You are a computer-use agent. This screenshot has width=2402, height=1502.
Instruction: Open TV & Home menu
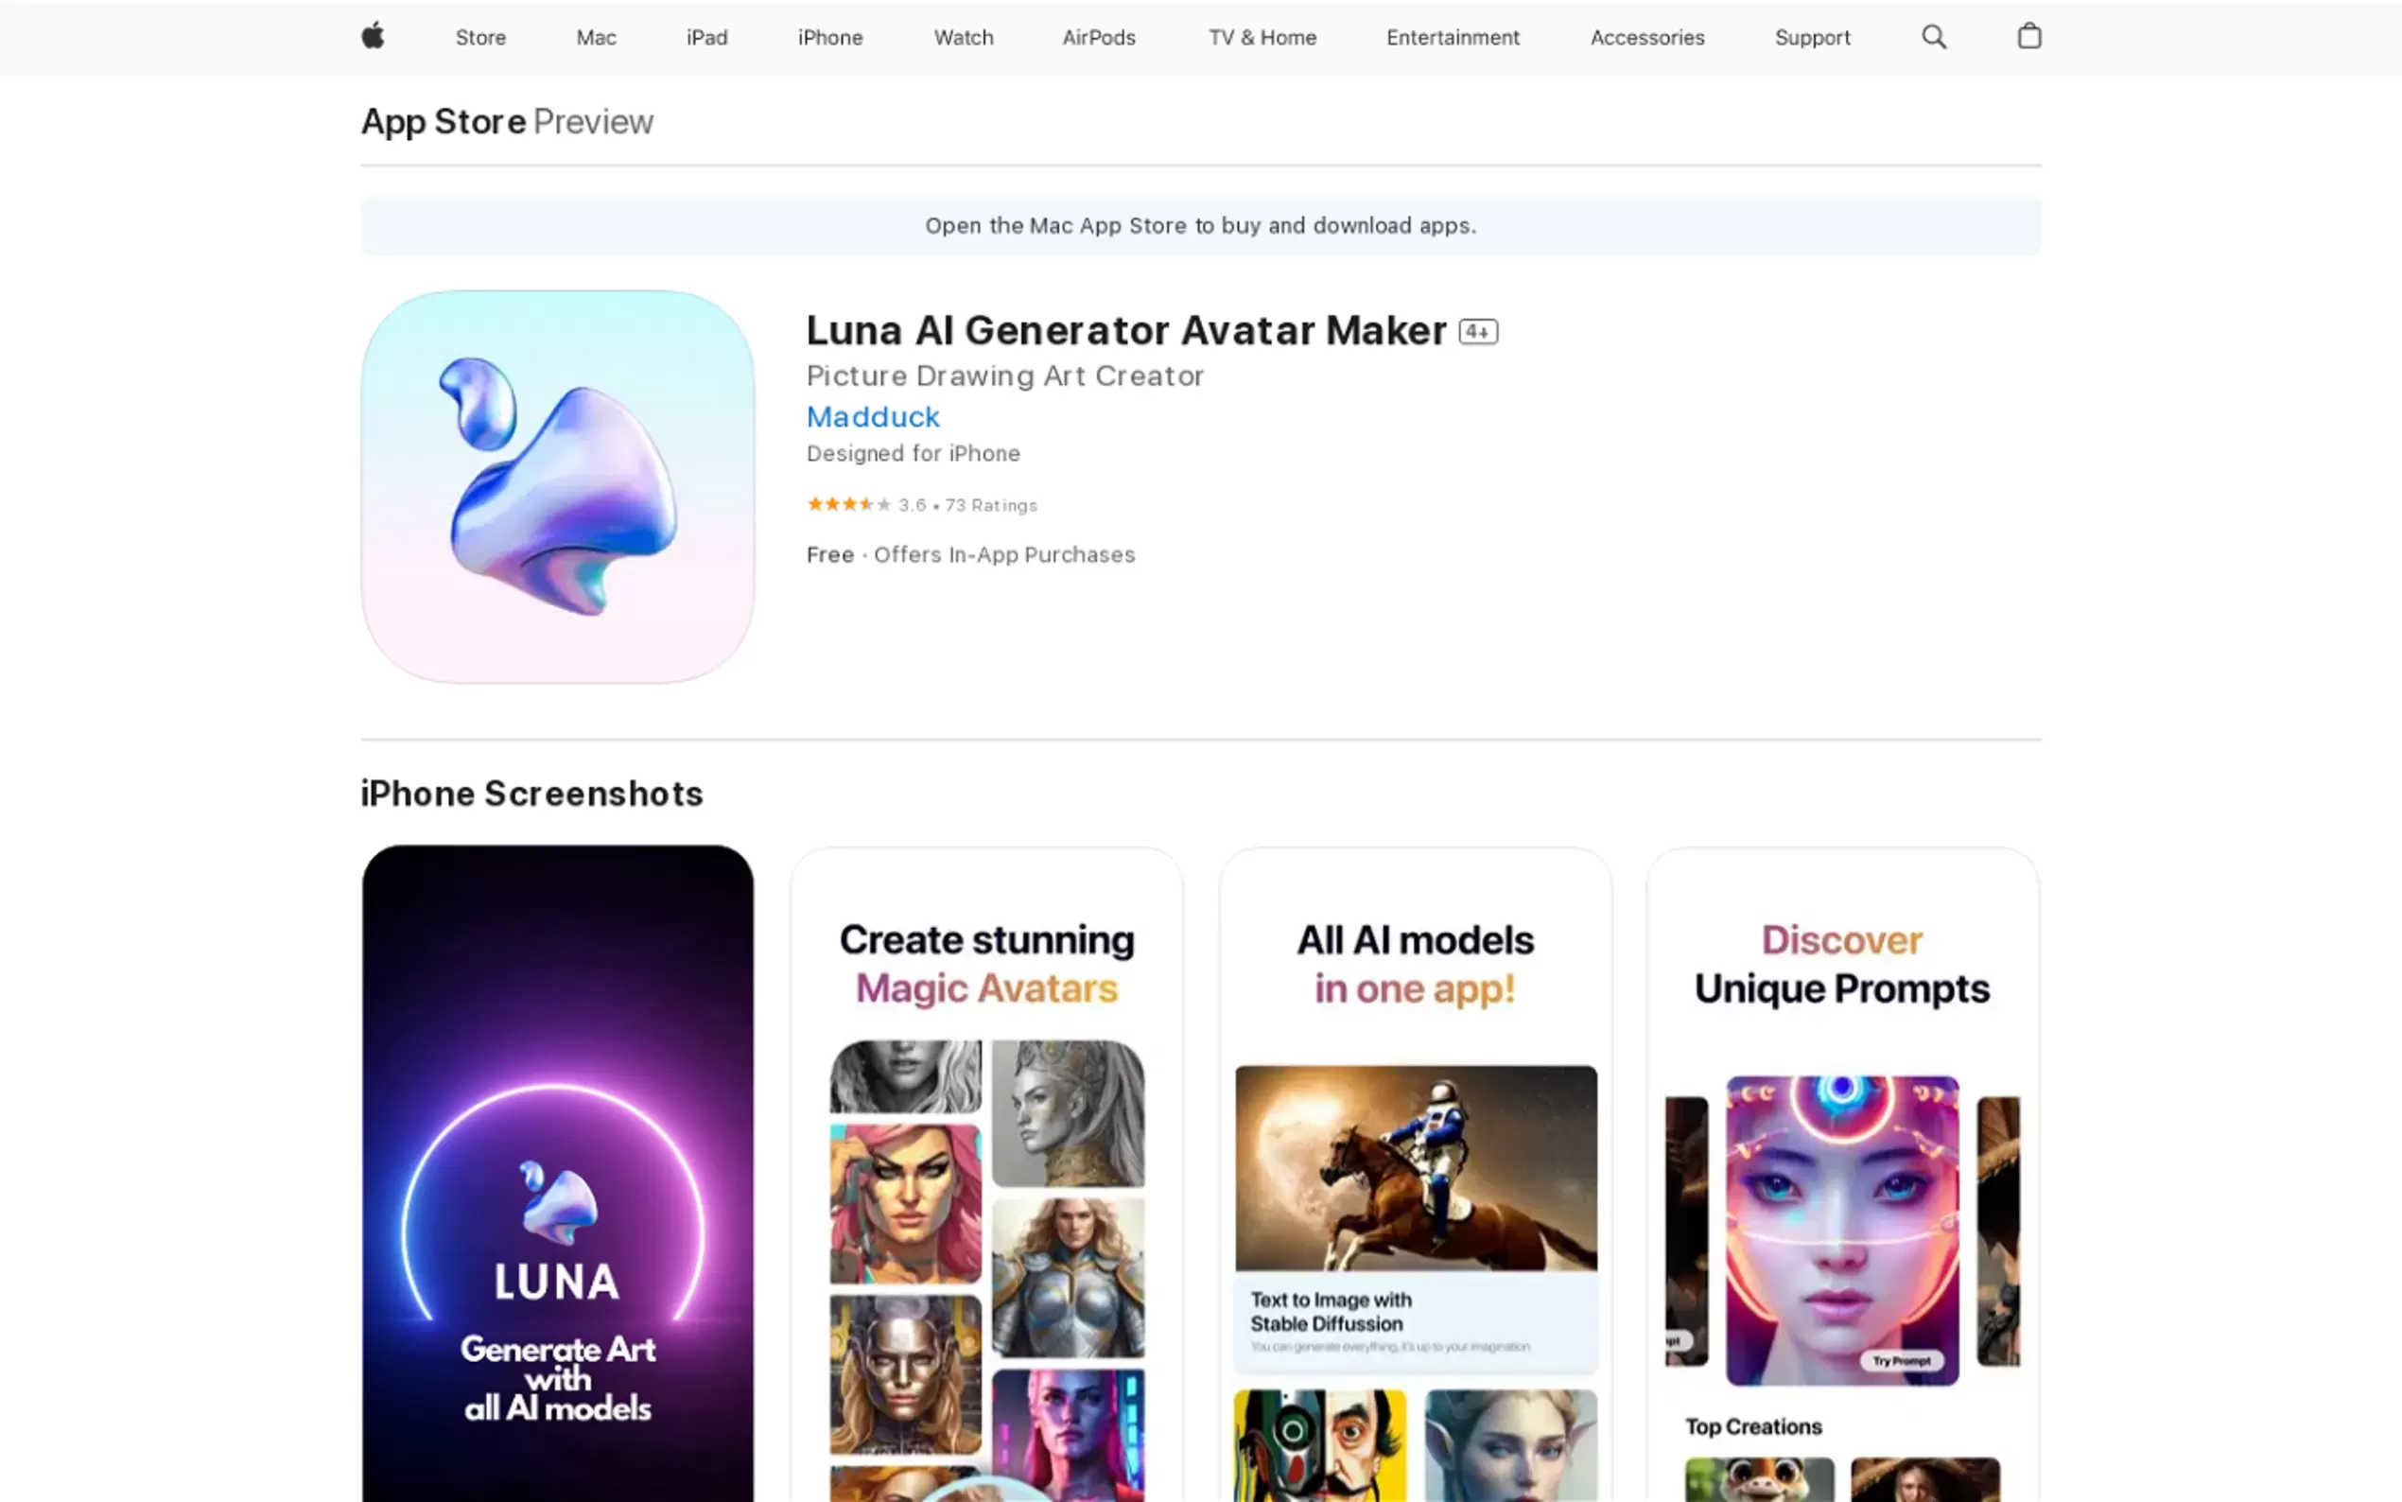tap(1262, 38)
